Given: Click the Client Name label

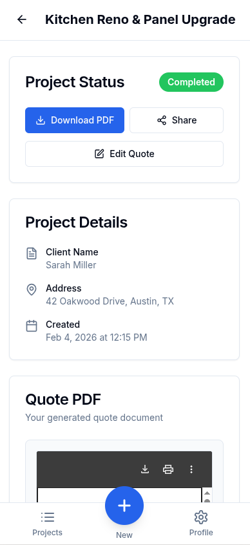Looking at the screenshot, I should click(x=72, y=252).
